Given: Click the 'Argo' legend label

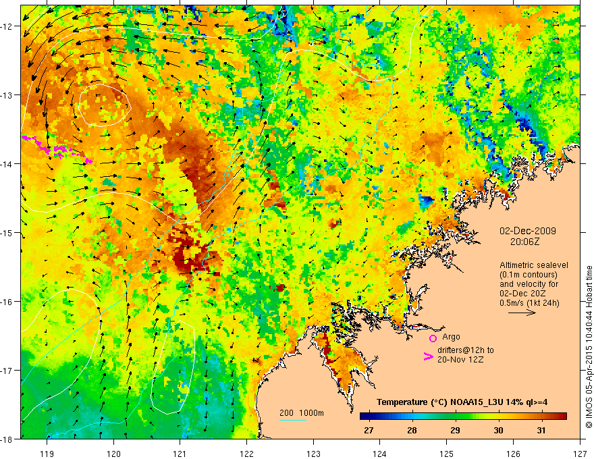Looking at the screenshot, I should click(x=451, y=337).
